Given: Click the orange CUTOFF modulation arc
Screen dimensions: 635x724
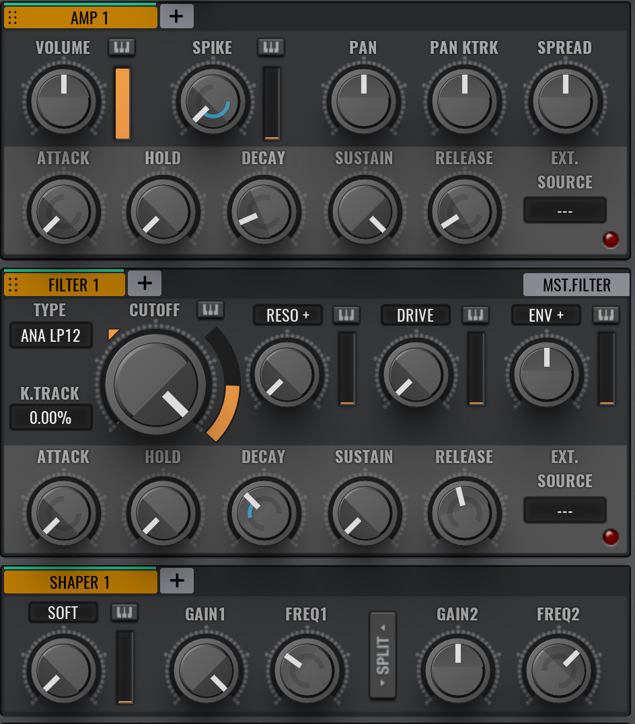Looking at the screenshot, I should pyautogui.click(x=226, y=413).
